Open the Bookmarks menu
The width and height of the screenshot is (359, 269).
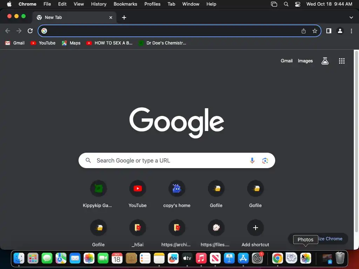pos(125,4)
